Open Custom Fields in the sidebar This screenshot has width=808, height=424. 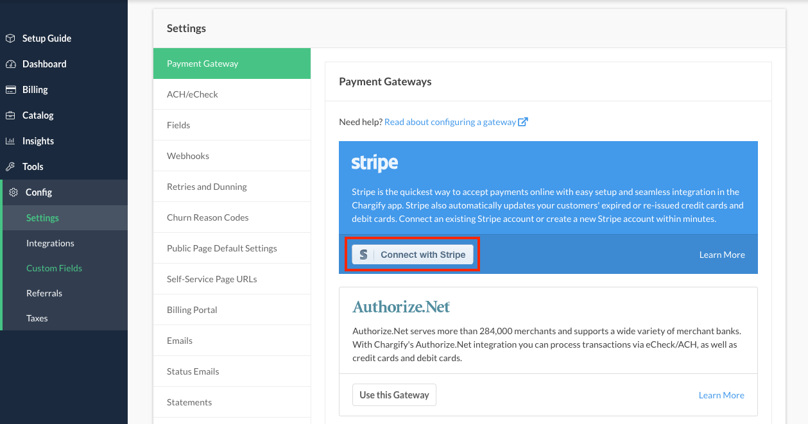tap(54, 268)
